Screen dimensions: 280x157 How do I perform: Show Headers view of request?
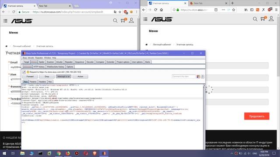42,82
